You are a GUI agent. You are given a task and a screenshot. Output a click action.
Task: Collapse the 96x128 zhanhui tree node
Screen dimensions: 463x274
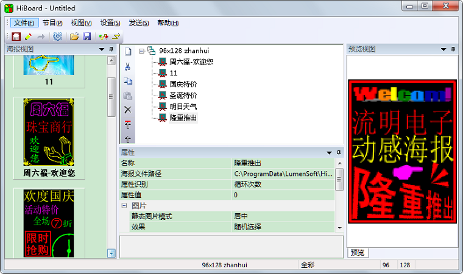point(141,51)
